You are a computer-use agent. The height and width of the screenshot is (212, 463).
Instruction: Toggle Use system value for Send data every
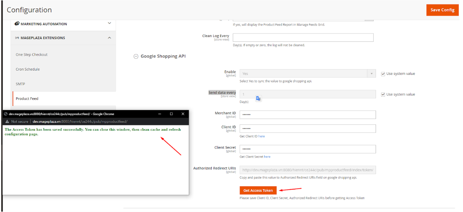pyautogui.click(x=383, y=95)
